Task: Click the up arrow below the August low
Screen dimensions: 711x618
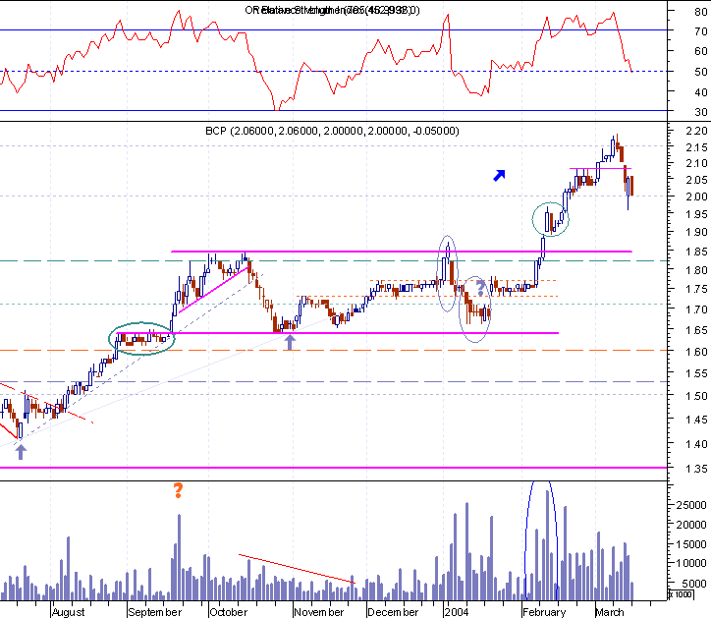Action: 21,452
